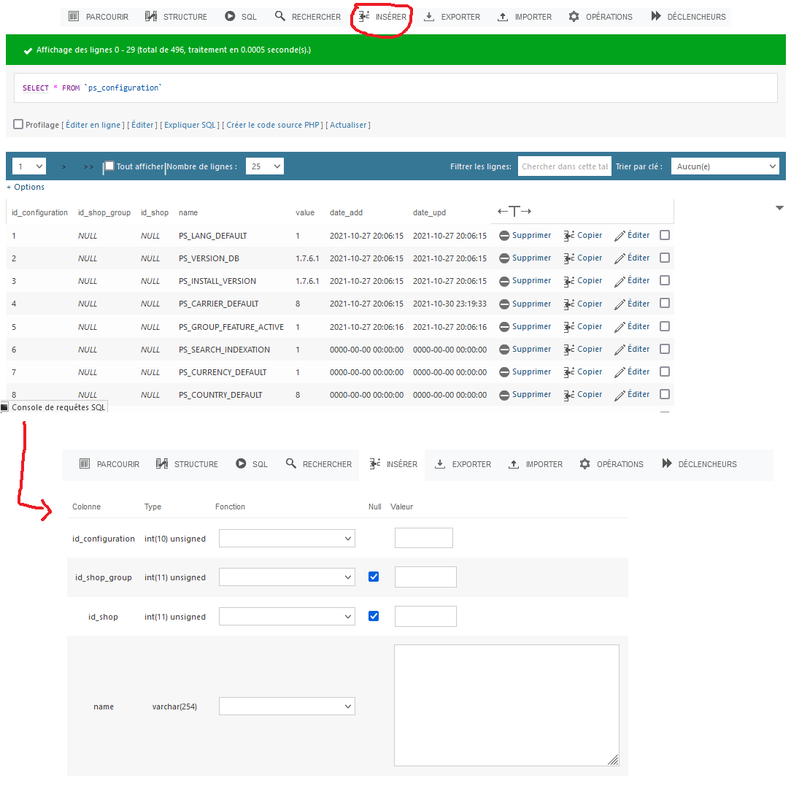Sort by the name column header
The width and height of the screenshot is (791, 797).
coord(188,212)
